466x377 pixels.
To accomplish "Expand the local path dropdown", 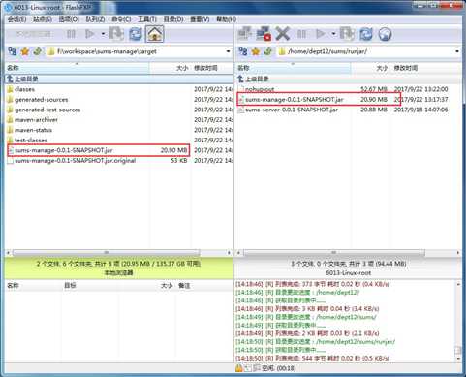I will tap(228, 51).
